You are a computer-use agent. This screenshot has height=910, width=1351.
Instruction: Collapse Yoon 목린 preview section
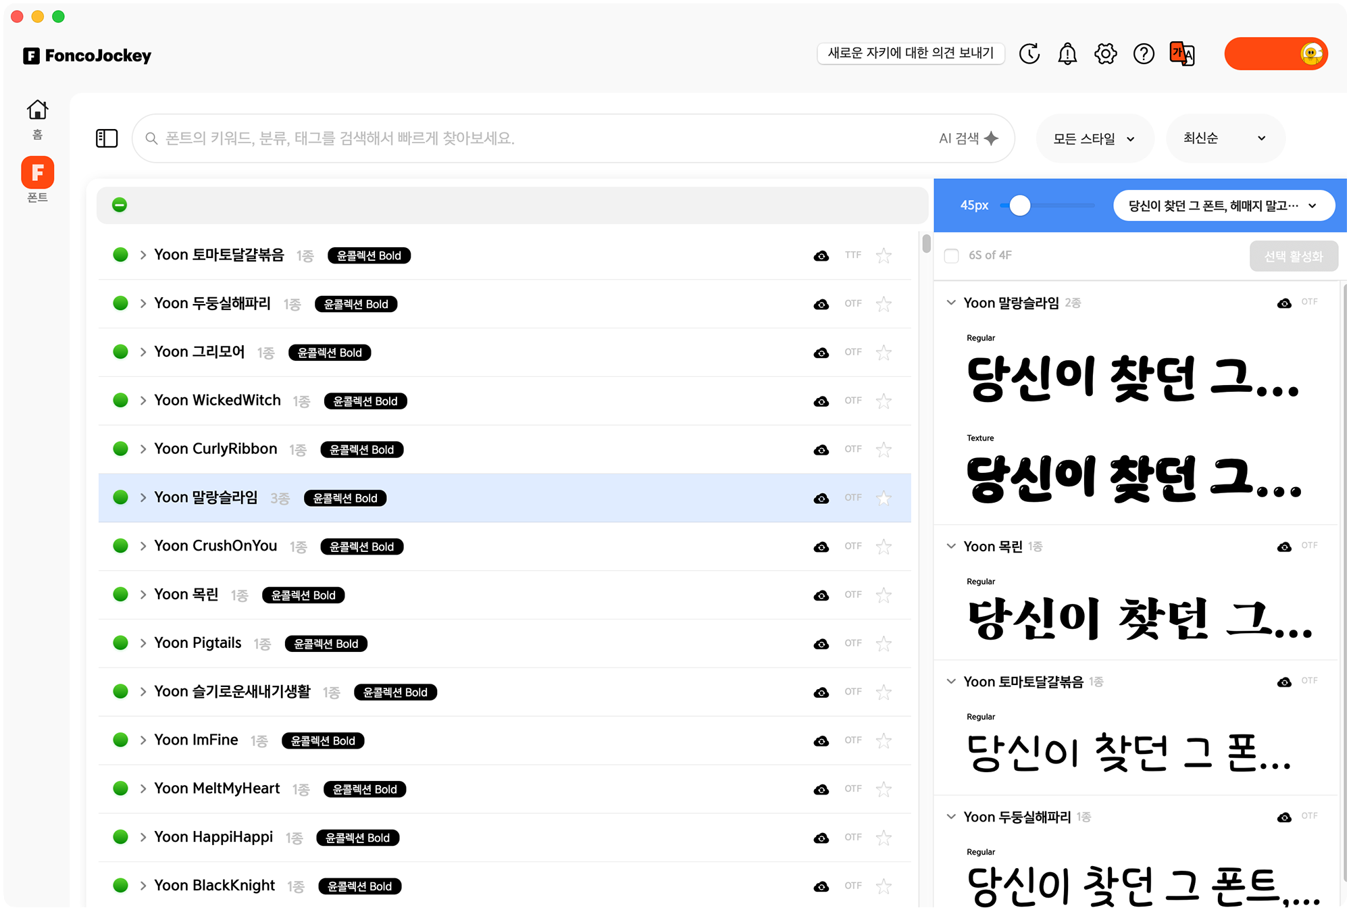click(x=951, y=546)
